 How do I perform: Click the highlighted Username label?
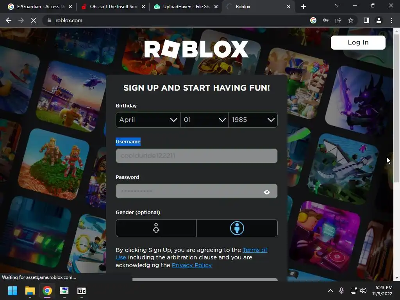[128, 141]
